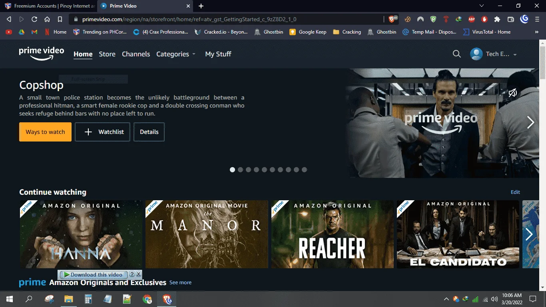Open the Gmail bookmark
The height and width of the screenshot is (307, 546).
point(34,32)
